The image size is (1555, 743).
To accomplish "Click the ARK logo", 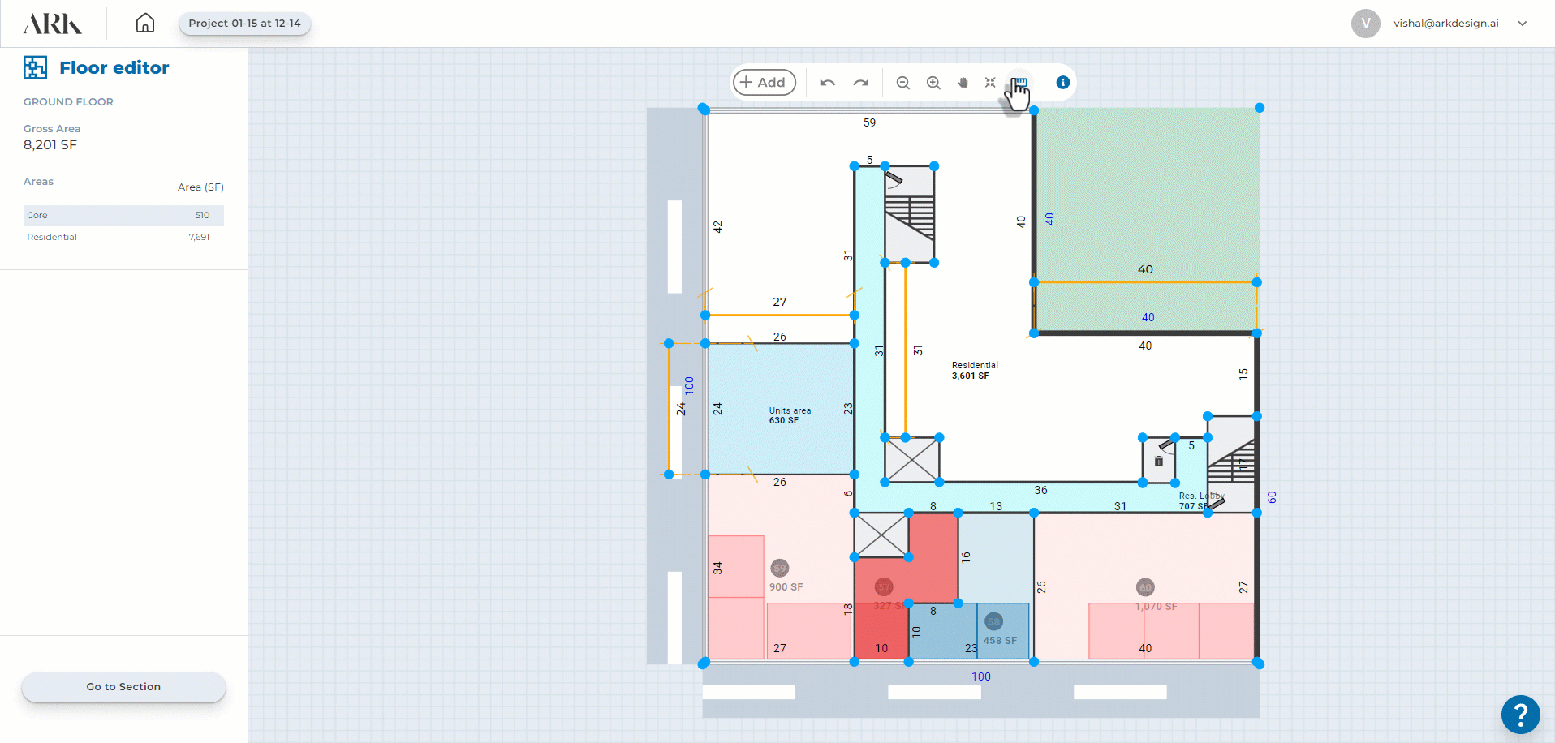I will click(53, 24).
